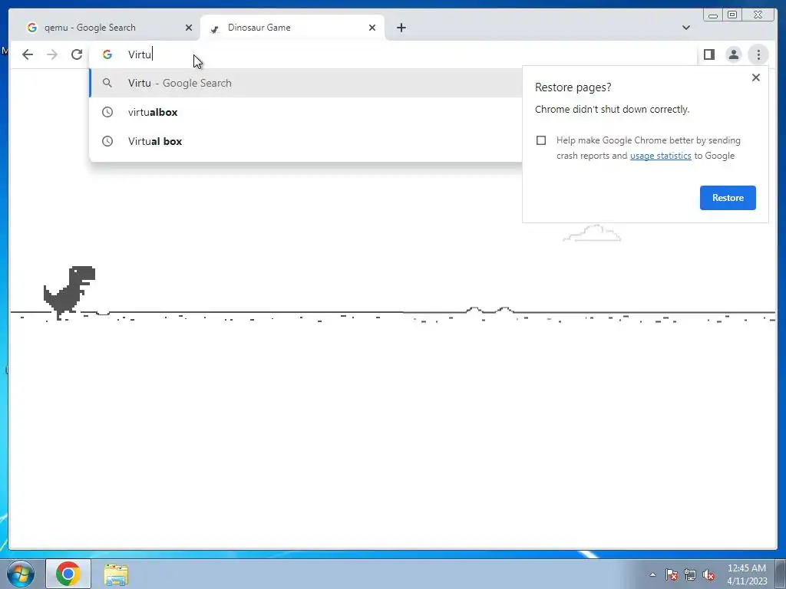Close the qemu - Google Search tab
786x589 pixels.
pyautogui.click(x=189, y=28)
